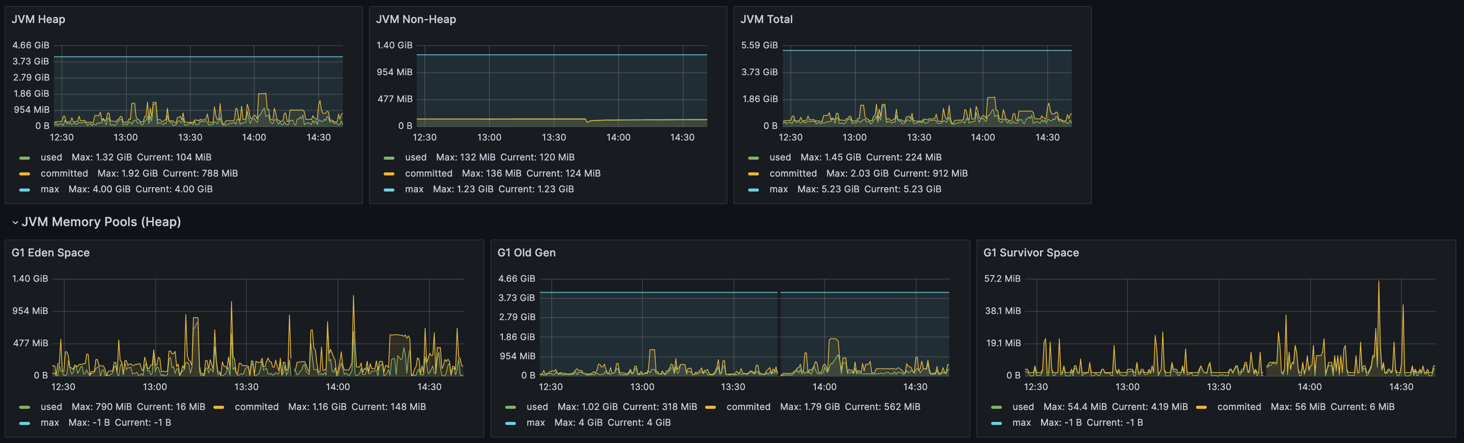
Task: Click the JVM Memory Pools (Heap) row title
Action: pyautogui.click(x=101, y=222)
